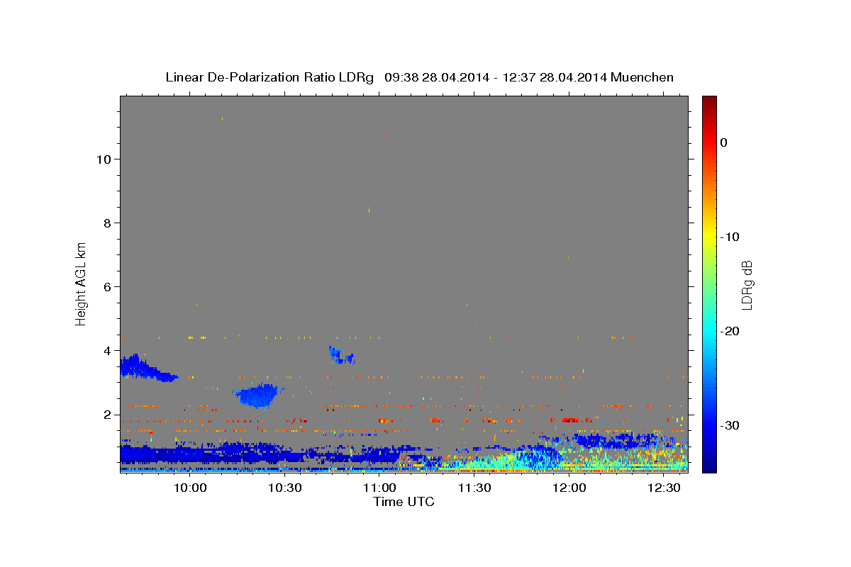Click the colorbar value -30

coord(730,425)
